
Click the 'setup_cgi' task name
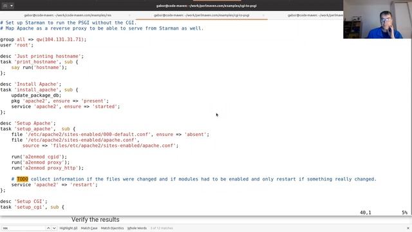tap(30, 207)
